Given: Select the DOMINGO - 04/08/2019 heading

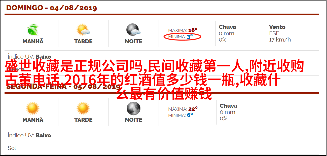Looking at the screenshot, I should coord(52,8).
